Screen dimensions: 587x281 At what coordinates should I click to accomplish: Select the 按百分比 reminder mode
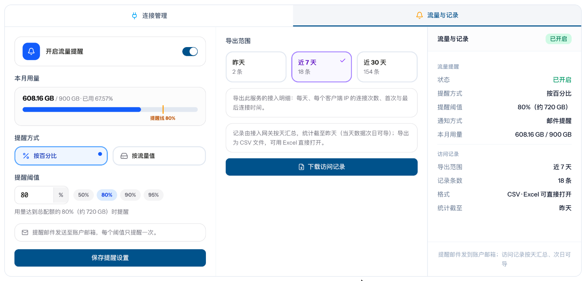pyautogui.click(x=61, y=156)
